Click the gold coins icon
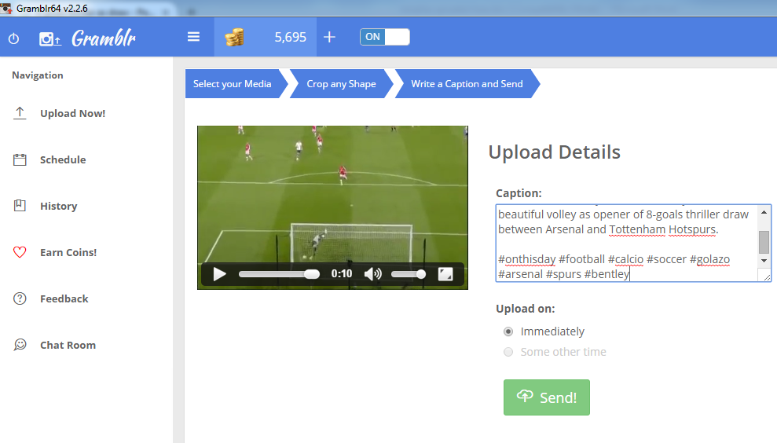Image resolution: width=777 pixels, height=443 pixels. pos(234,37)
